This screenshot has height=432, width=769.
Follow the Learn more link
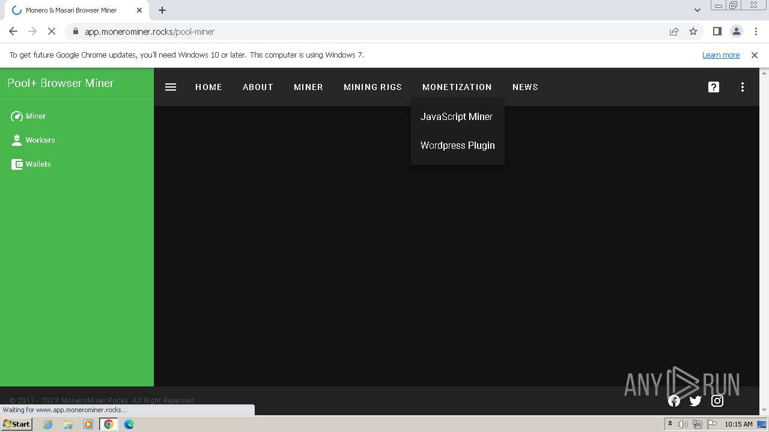[721, 55]
